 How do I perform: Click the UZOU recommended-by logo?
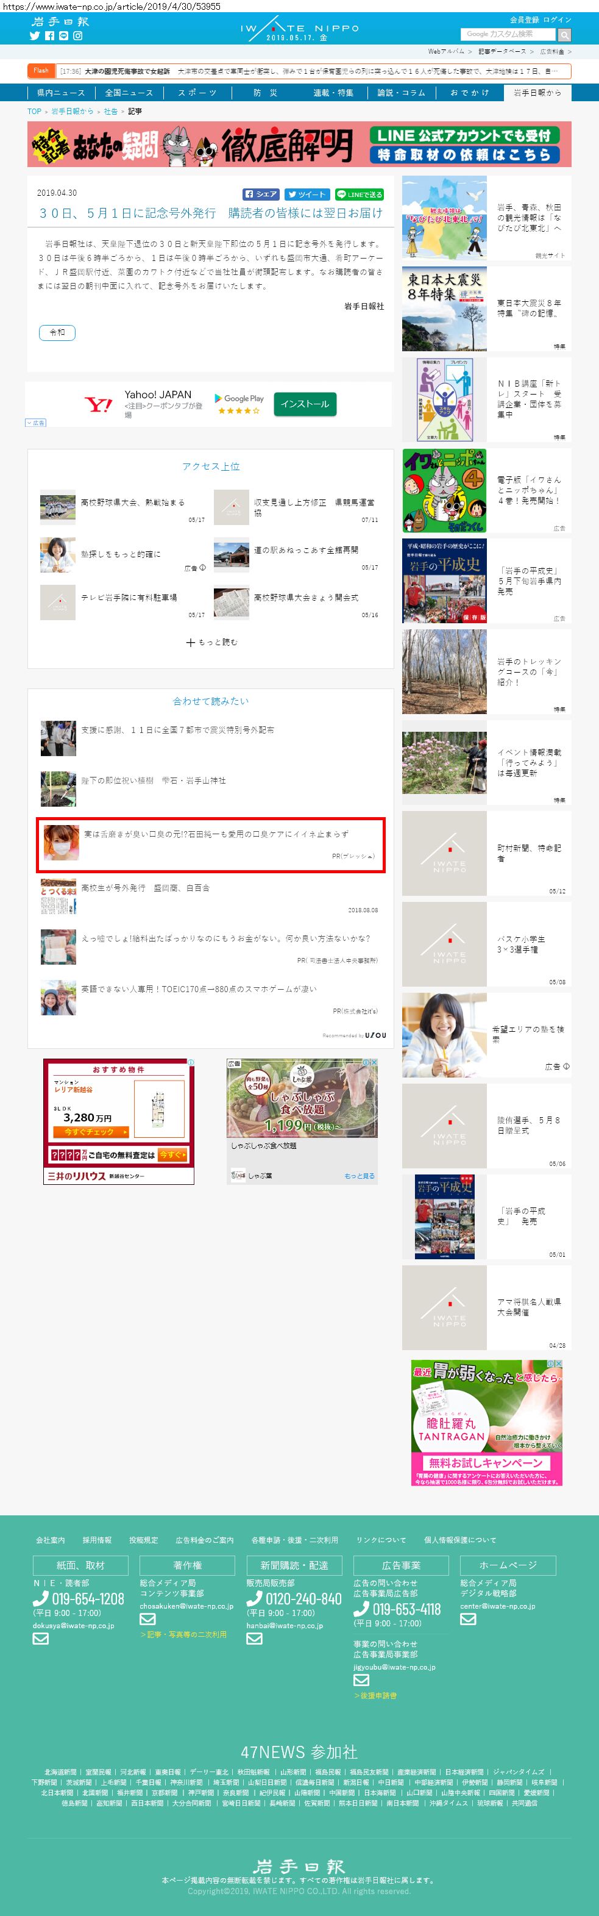[375, 1035]
